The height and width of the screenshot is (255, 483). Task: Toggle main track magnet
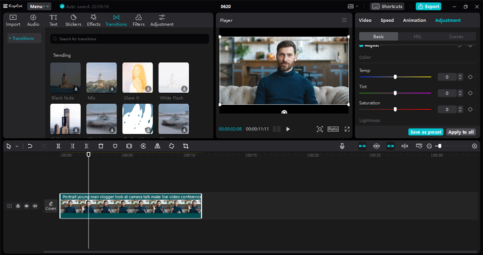362,146
